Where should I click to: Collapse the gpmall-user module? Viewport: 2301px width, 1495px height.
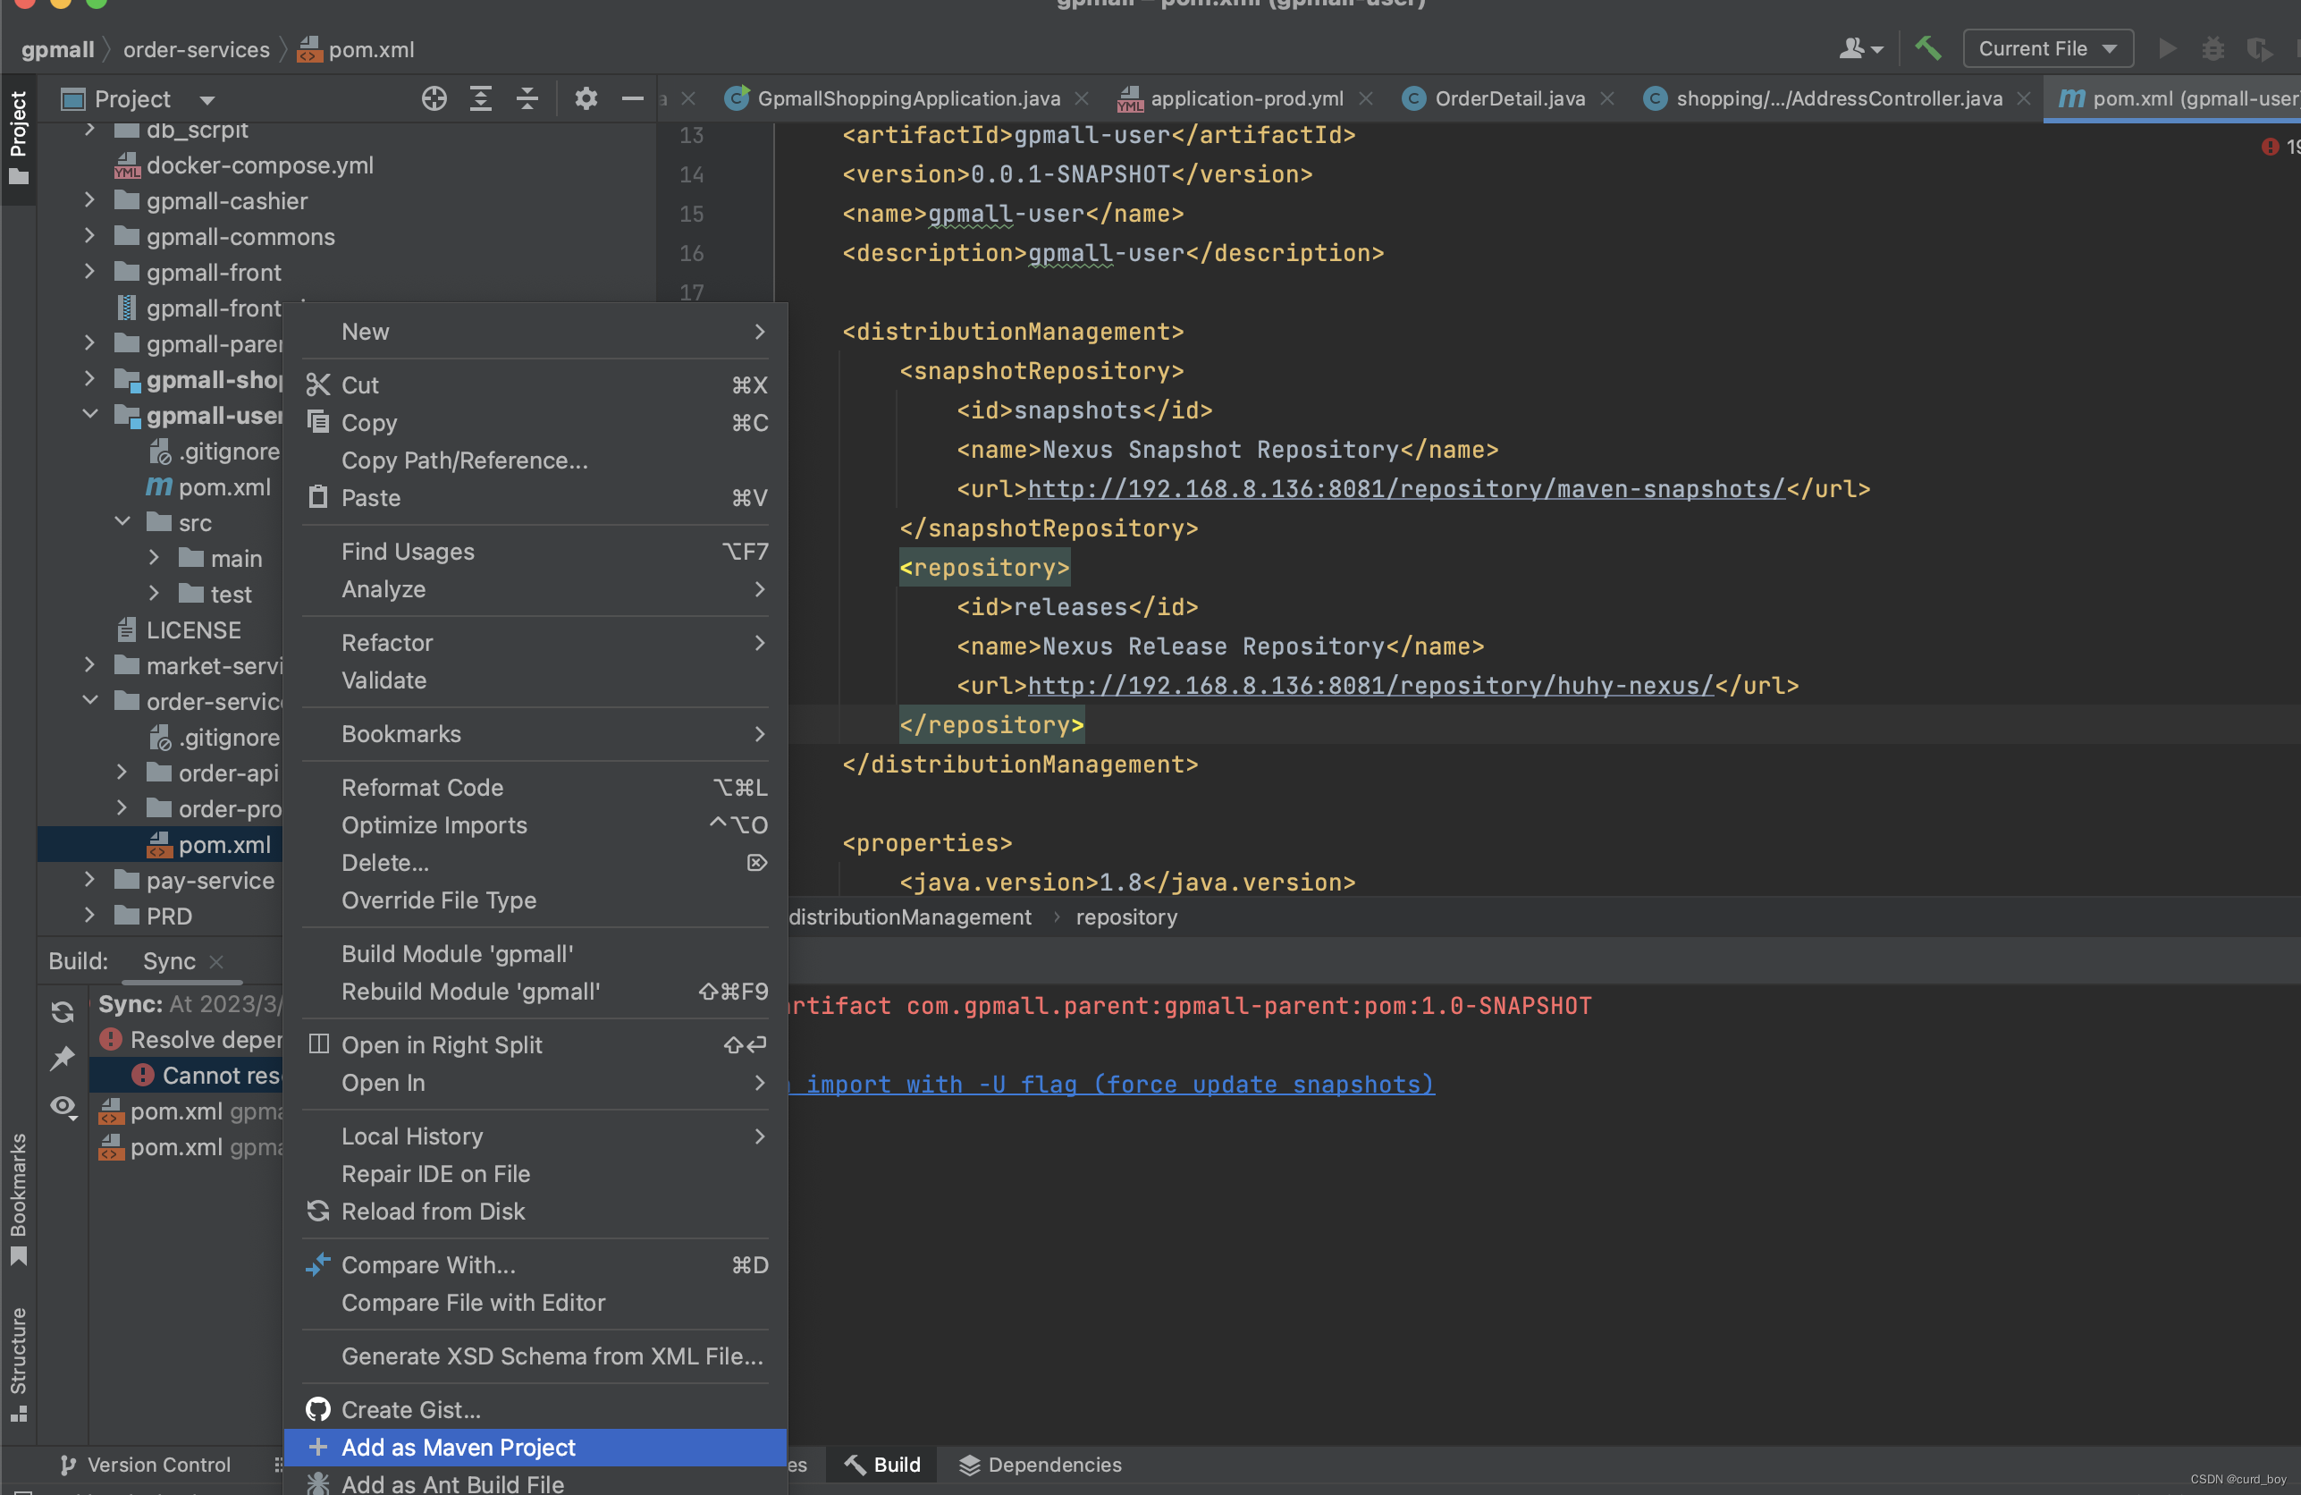(x=90, y=415)
